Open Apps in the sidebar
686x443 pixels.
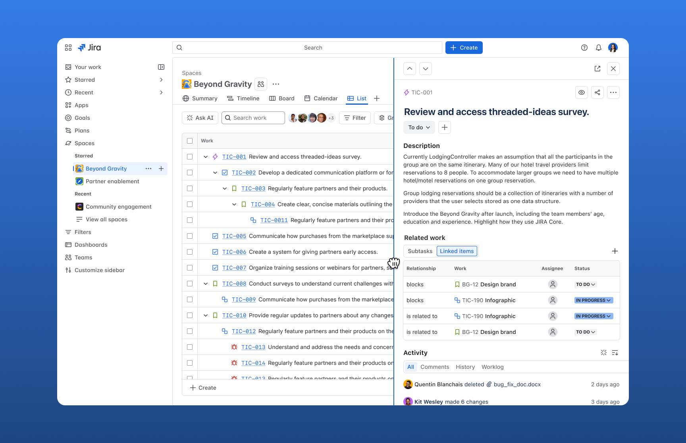click(81, 105)
